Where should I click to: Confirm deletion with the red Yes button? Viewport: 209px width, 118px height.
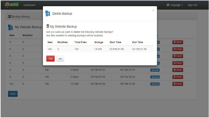tap(50, 59)
